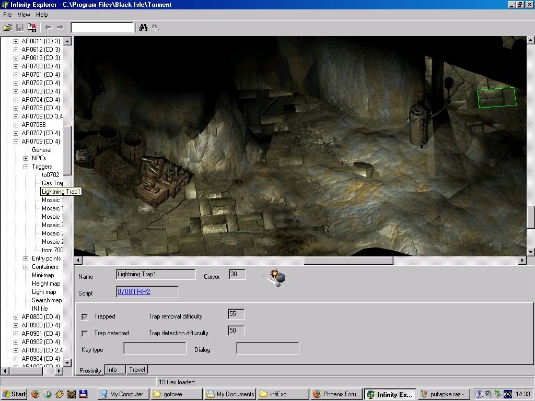Click the lightning bolt system tray icon
535x401 pixels.
(479, 394)
